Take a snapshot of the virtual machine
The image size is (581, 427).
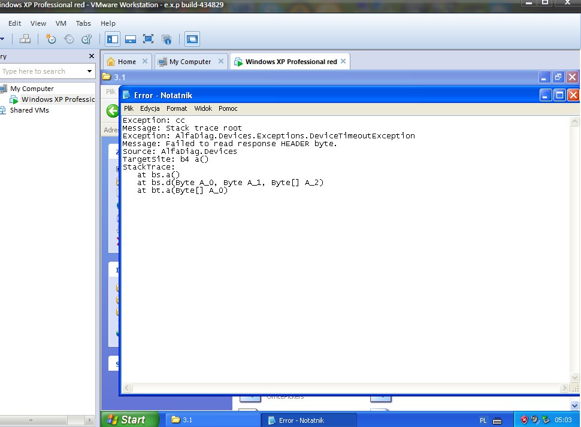51,39
